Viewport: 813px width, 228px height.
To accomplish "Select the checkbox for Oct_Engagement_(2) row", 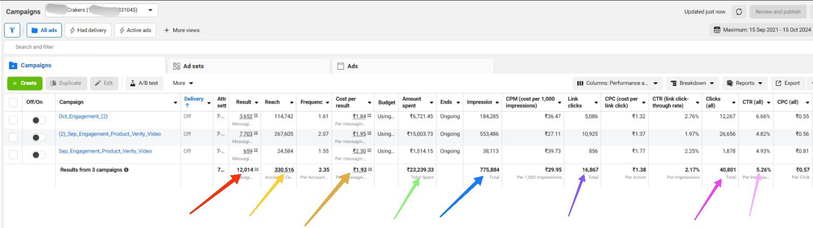I will [x=13, y=120].
